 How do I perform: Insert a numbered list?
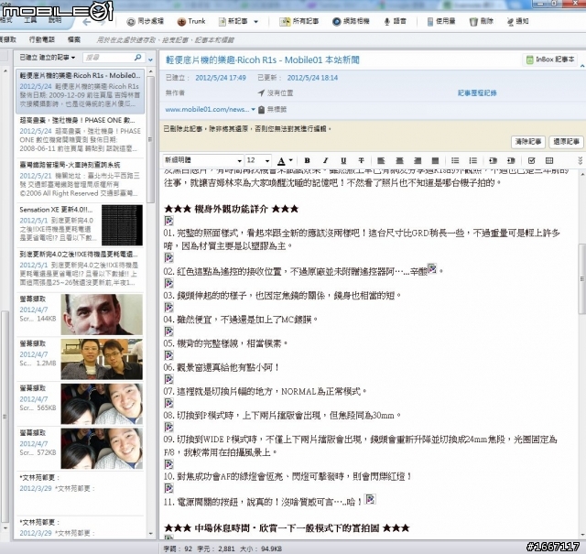point(473,160)
